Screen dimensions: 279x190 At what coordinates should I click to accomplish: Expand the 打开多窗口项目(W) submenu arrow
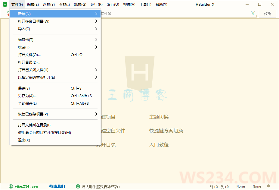[96, 21]
